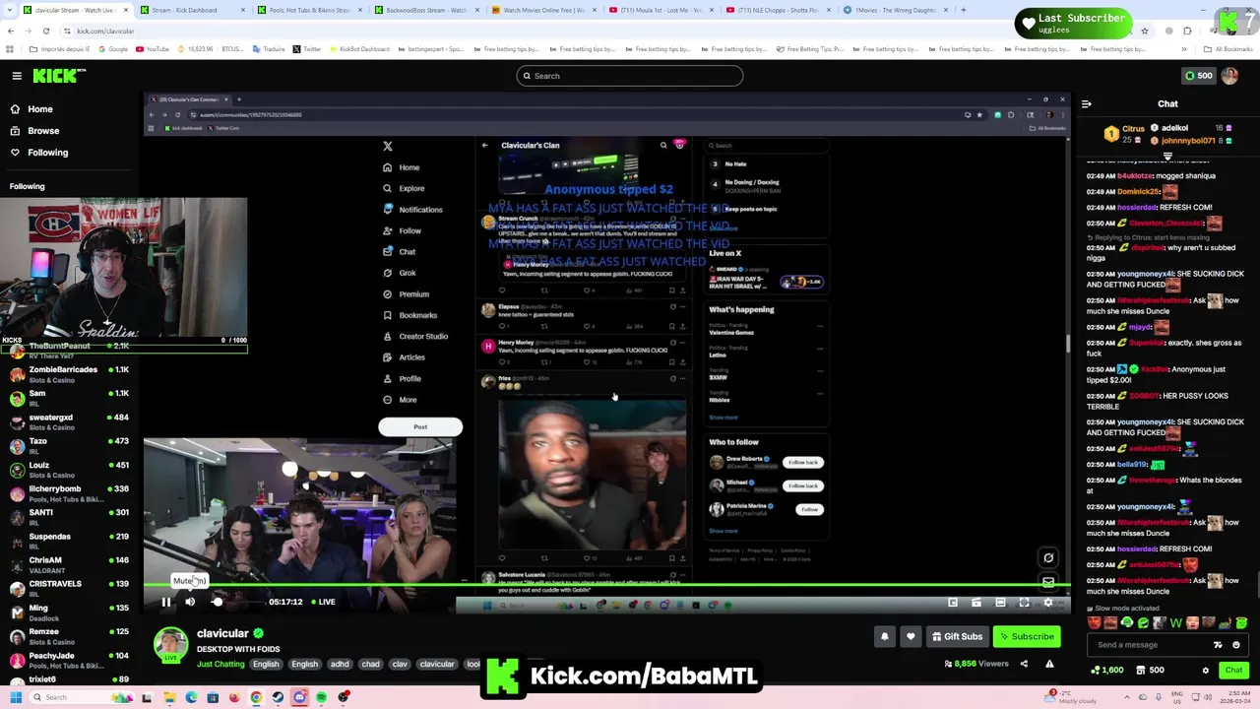This screenshot has width=1260, height=709.
Task: Open the emote picker smiley icon
Action: tap(1236, 645)
